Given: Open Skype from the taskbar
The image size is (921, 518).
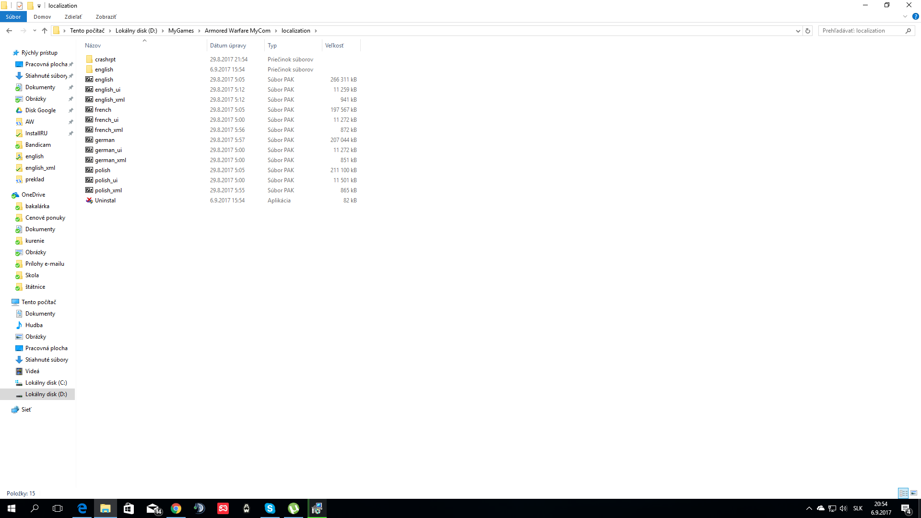Looking at the screenshot, I should (x=270, y=508).
